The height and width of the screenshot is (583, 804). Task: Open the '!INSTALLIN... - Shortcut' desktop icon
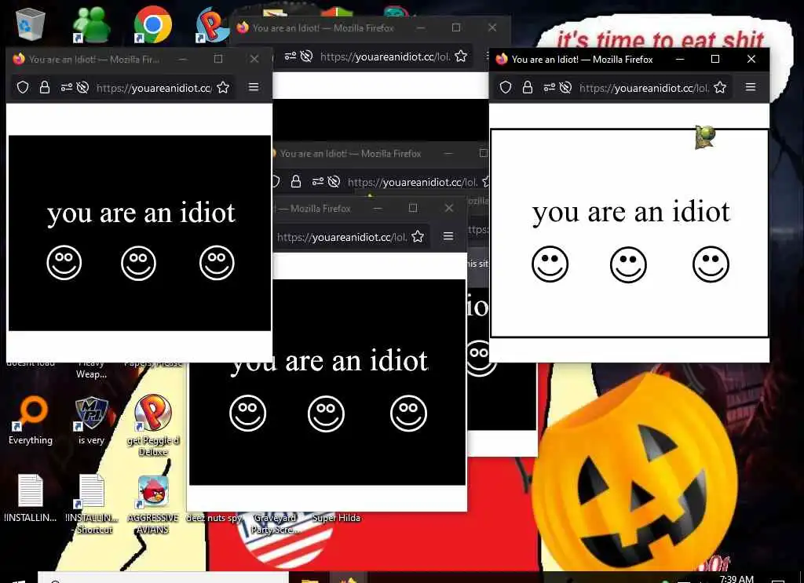point(93,503)
